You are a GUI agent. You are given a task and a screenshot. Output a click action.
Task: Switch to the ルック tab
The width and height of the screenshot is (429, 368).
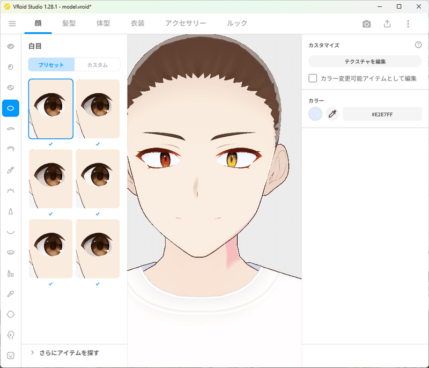[237, 24]
